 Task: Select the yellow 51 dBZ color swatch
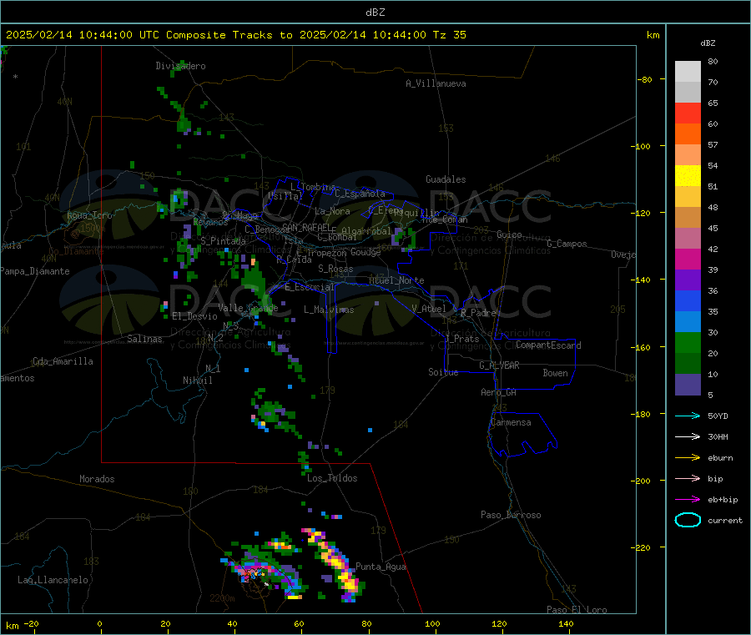point(688,176)
